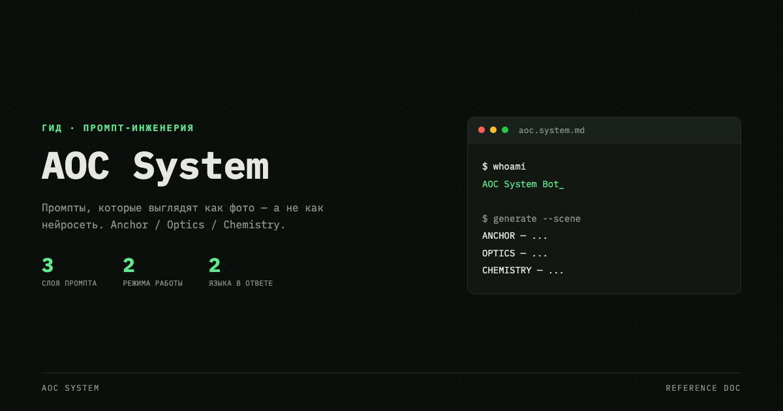
Task: Click the large "AOC System" headline
Action: [x=155, y=166]
